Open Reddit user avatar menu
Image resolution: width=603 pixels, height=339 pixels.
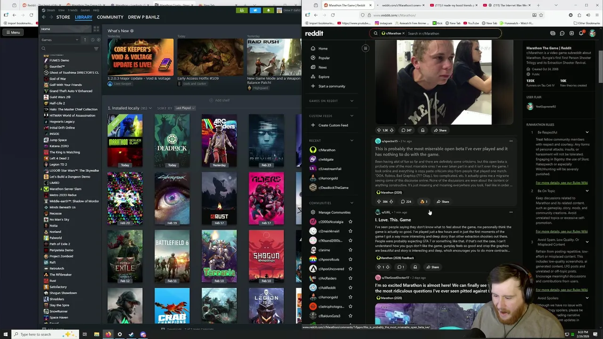pos(592,33)
